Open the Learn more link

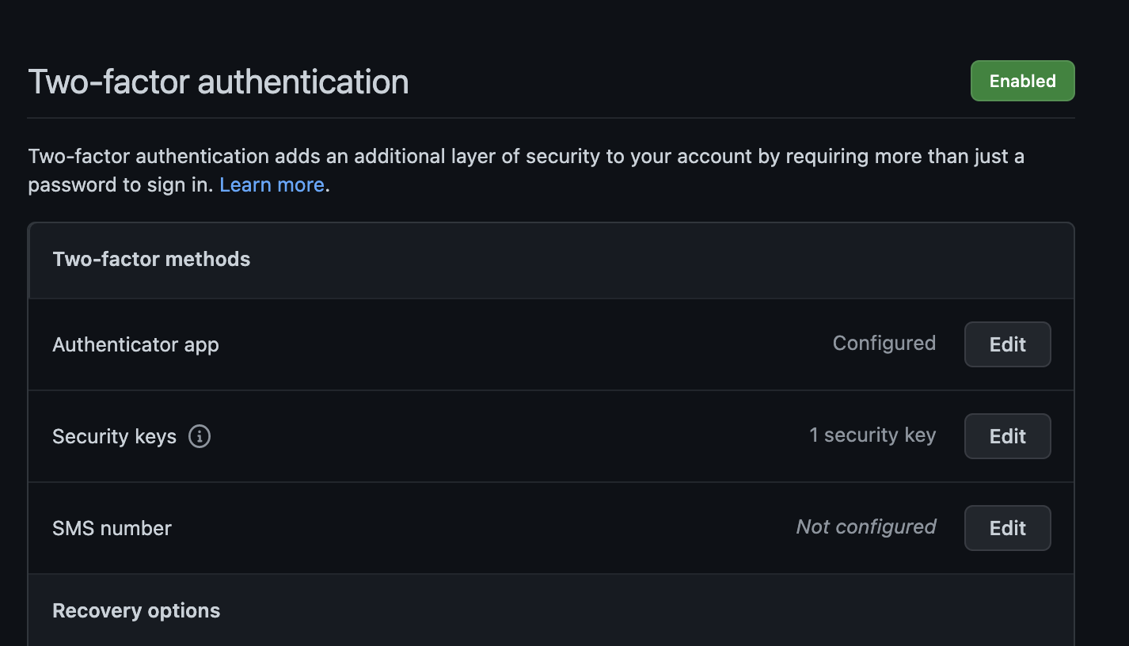click(272, 184)
